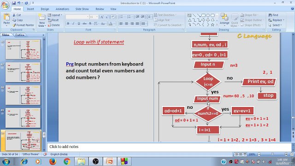Select slide 47 thumbnail
Screen dimensions: 295x166
click(23, 72)
